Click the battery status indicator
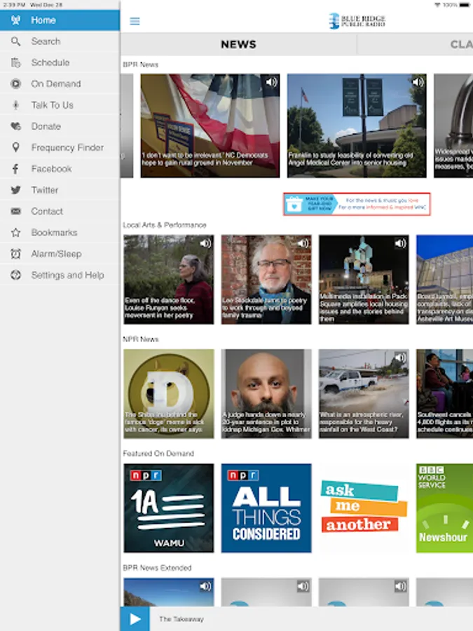Image resolution: width=473 pixels, height=631 pixels. pyautogui.click(x=464, y=5)
